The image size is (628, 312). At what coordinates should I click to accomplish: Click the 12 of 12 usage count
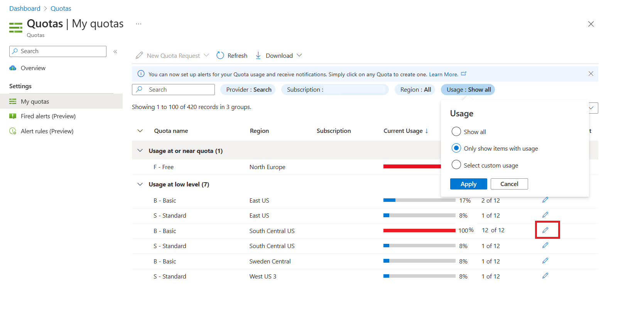click(493, 230)
